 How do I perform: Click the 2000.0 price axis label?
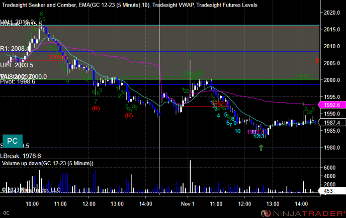point(331,80)
